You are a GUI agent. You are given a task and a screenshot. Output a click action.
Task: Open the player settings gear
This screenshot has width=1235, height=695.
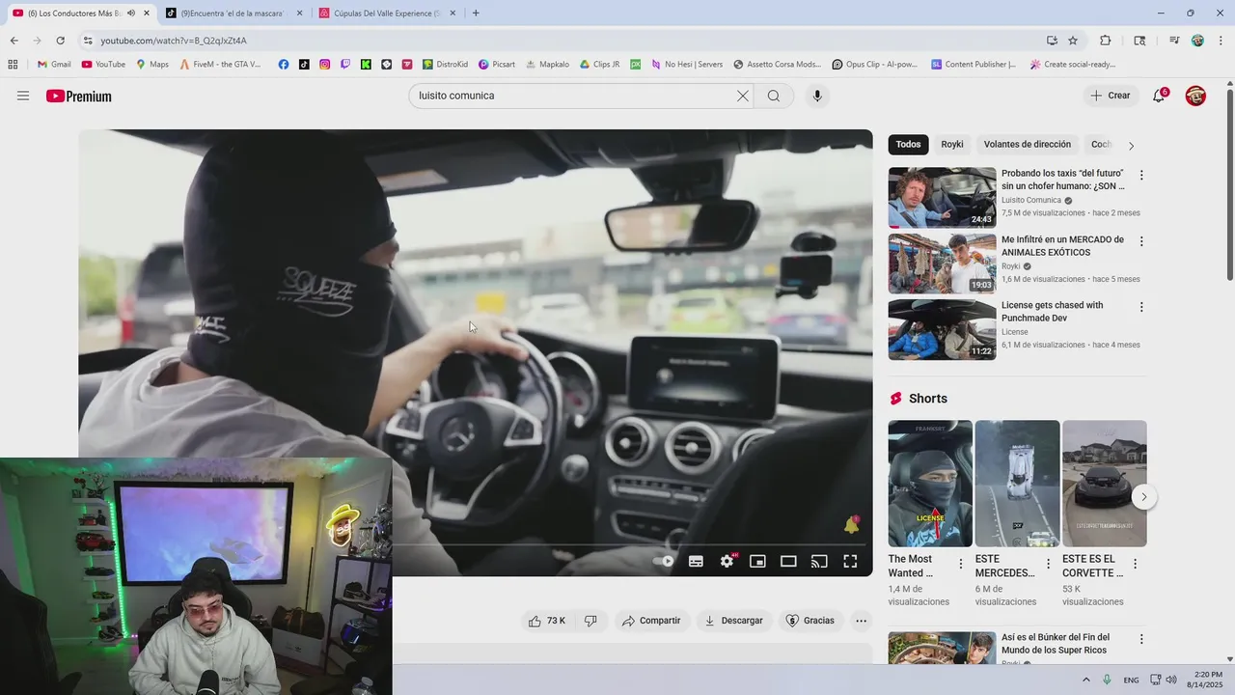coord(727,561)
